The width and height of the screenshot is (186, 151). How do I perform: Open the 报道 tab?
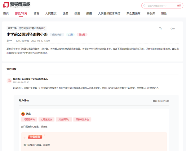click(89, 14)
